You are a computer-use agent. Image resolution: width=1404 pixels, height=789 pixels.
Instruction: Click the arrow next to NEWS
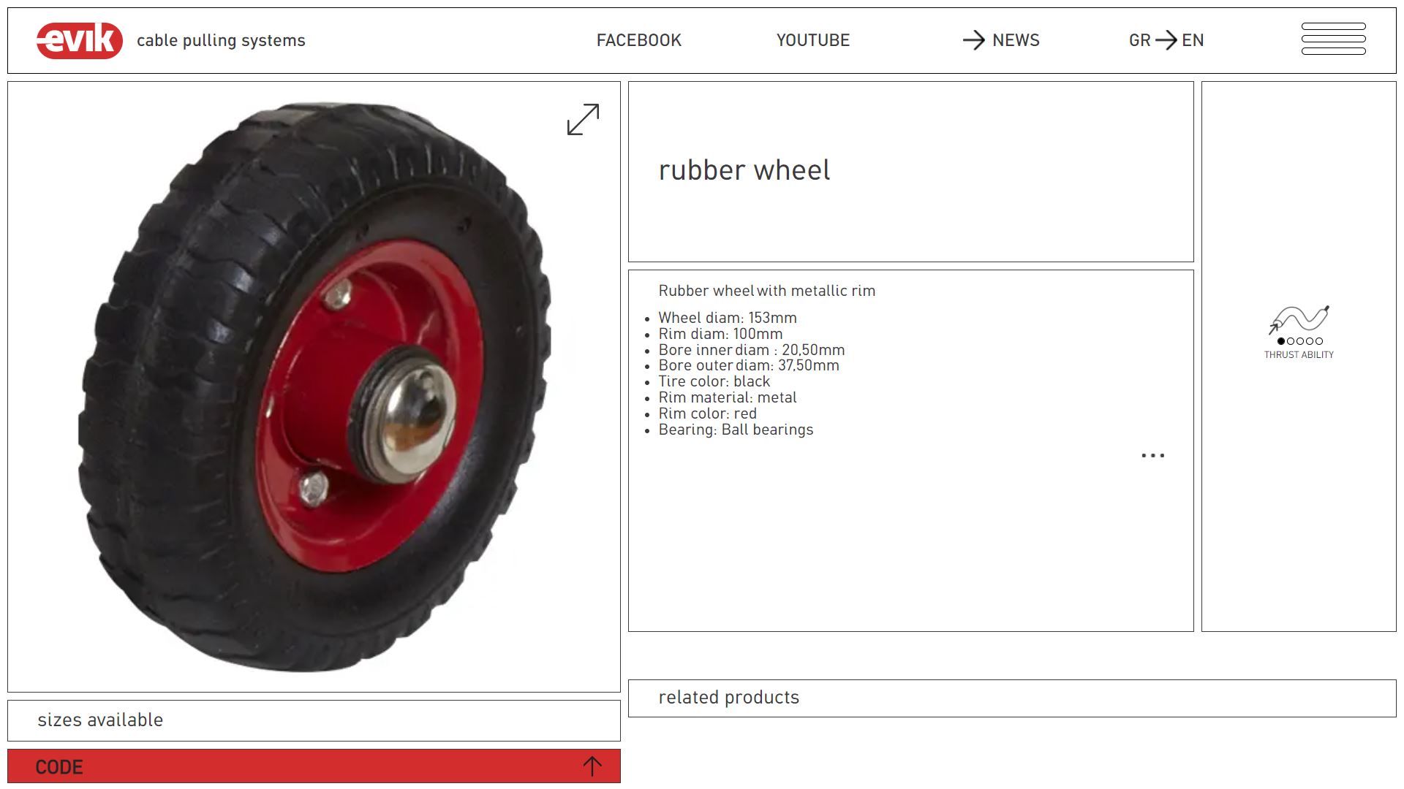click(973, 40)
